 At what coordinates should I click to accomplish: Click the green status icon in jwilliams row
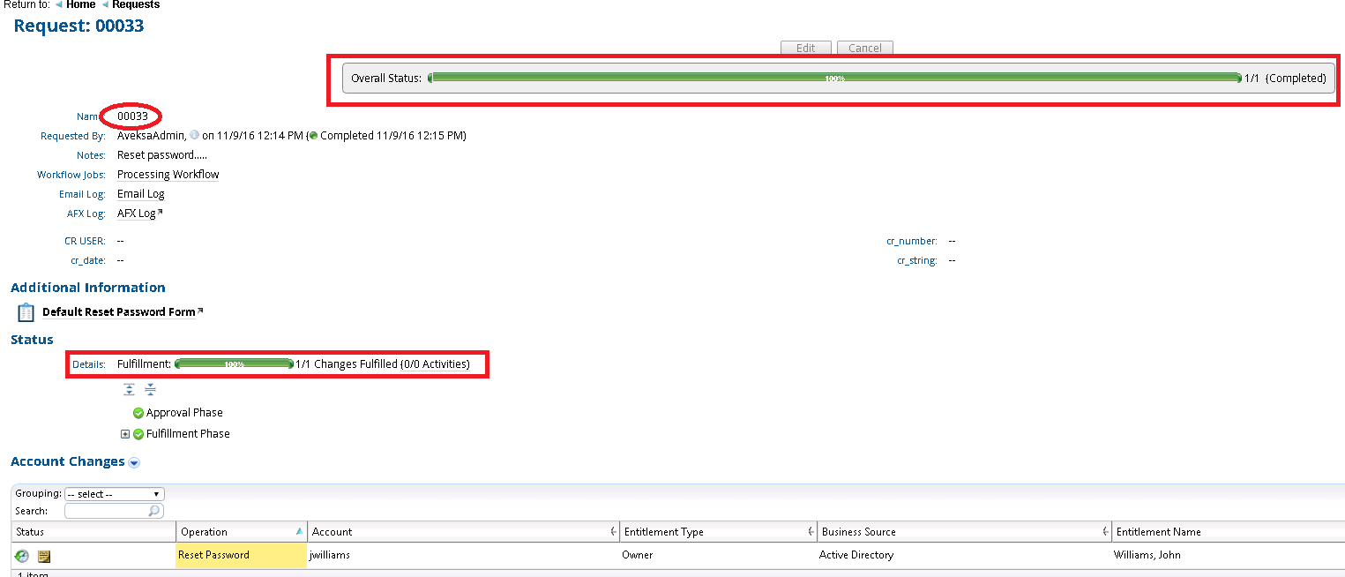(x=22, y=556)
